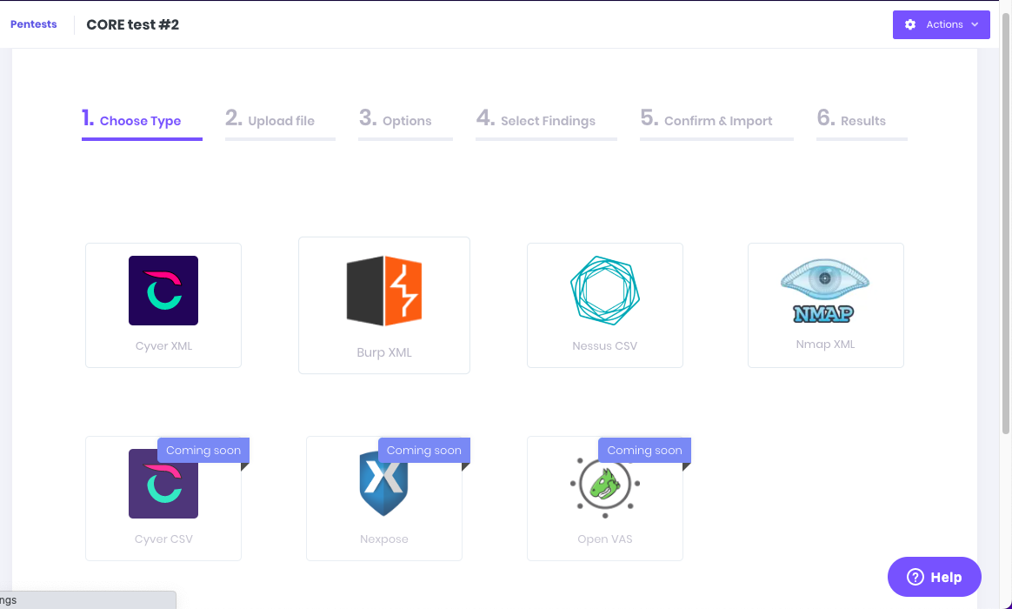Image resolution: width=1012 pixels, height=609 pixels.
Task: Select the Nmap eye logo icon
Action: tap(825, 291)
